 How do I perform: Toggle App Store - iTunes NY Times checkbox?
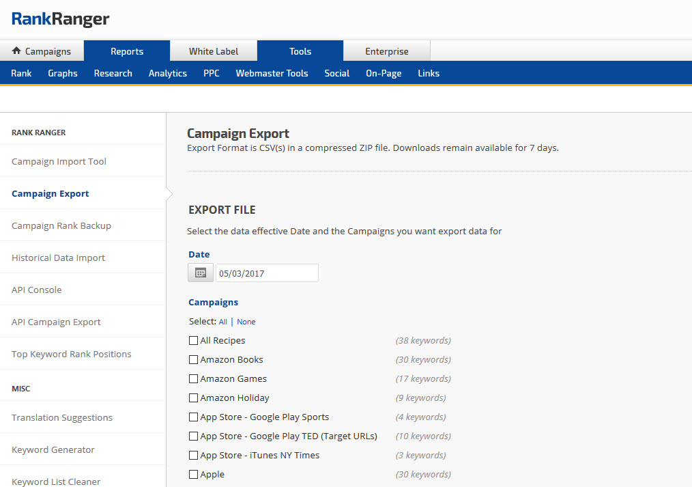(x=194, y=456)
